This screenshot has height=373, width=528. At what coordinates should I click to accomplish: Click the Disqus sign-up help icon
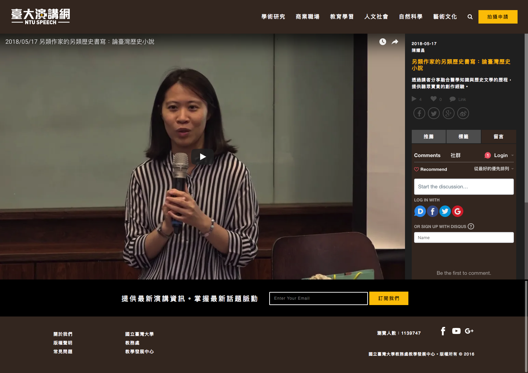(x=471, y=226)
